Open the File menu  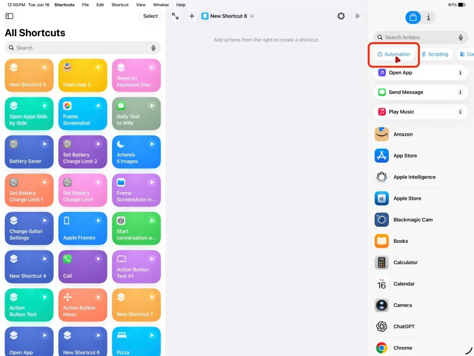click(x=86, y=5)
